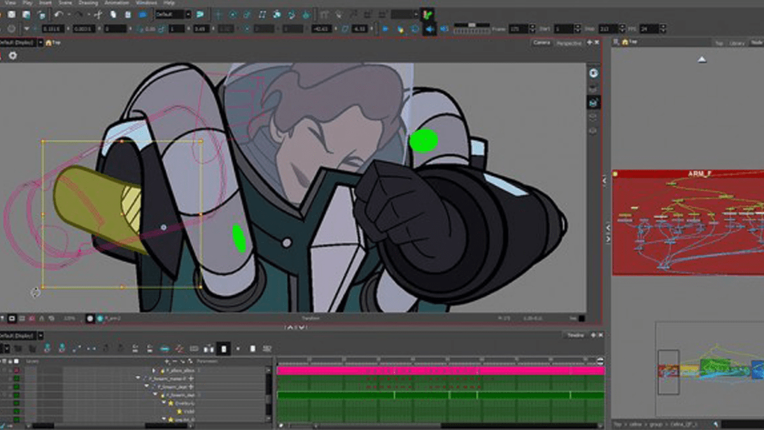Toggle the pink enable checkbox on the top layer
This screenshot has width=764, height=430.
[16, 370]
